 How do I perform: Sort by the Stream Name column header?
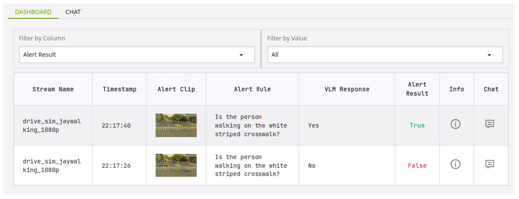53,89
